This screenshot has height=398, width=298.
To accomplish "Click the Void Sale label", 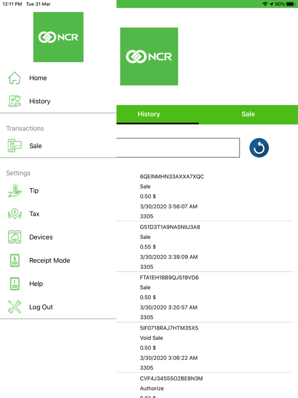I will pos(152,338).
